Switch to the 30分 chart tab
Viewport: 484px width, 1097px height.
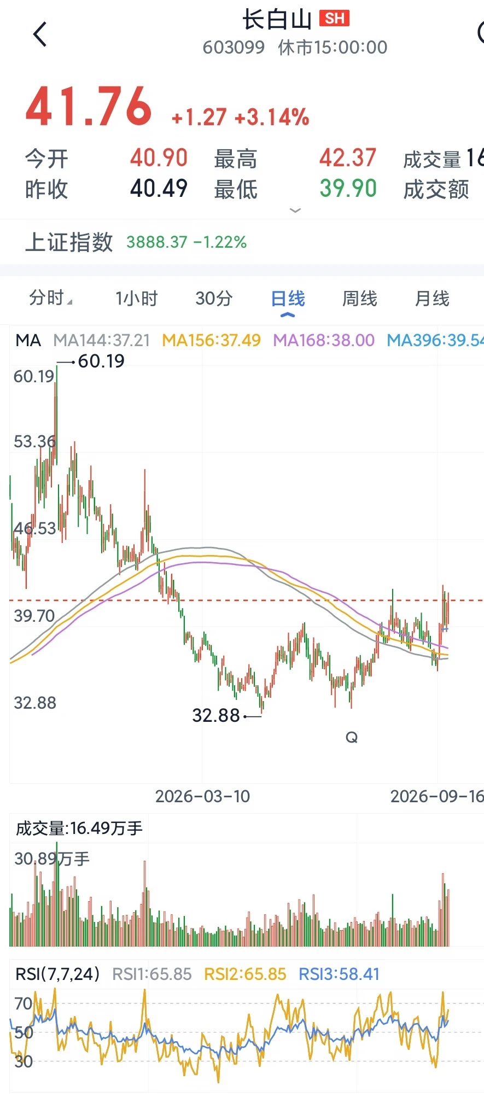point(214,299)
